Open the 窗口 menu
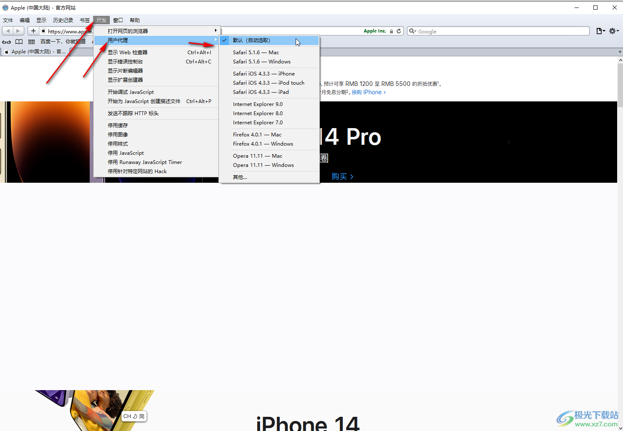This screenshot has height=431, width=623. pos(118,20)
